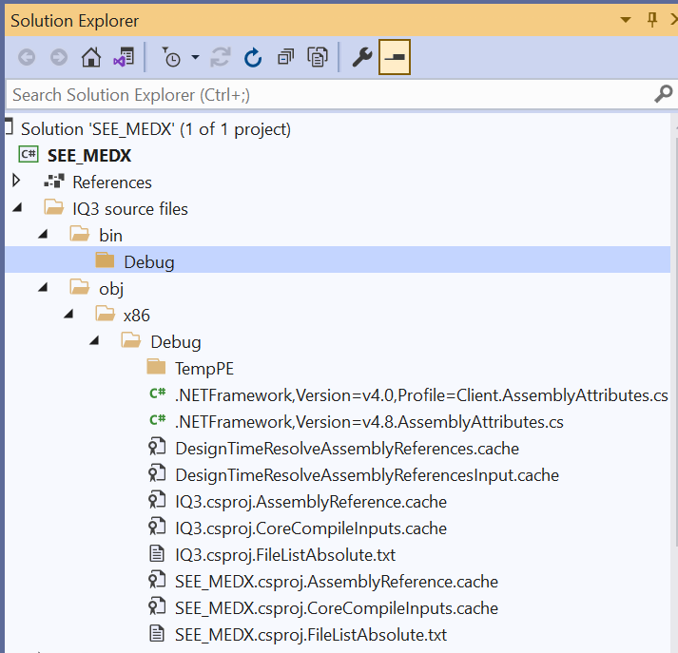Select Solution 'SEE_MEDX' root node
The width and height of the screenshot is (678, 653).
tap(156, 129)
